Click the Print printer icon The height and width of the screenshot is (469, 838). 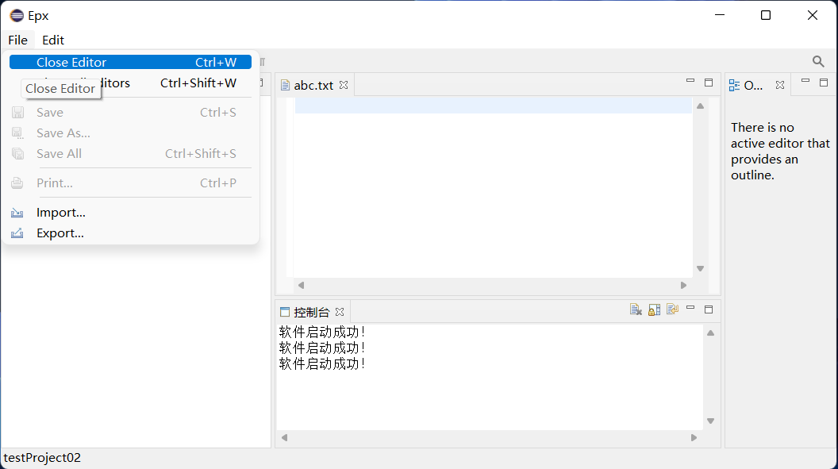point(17,183)
